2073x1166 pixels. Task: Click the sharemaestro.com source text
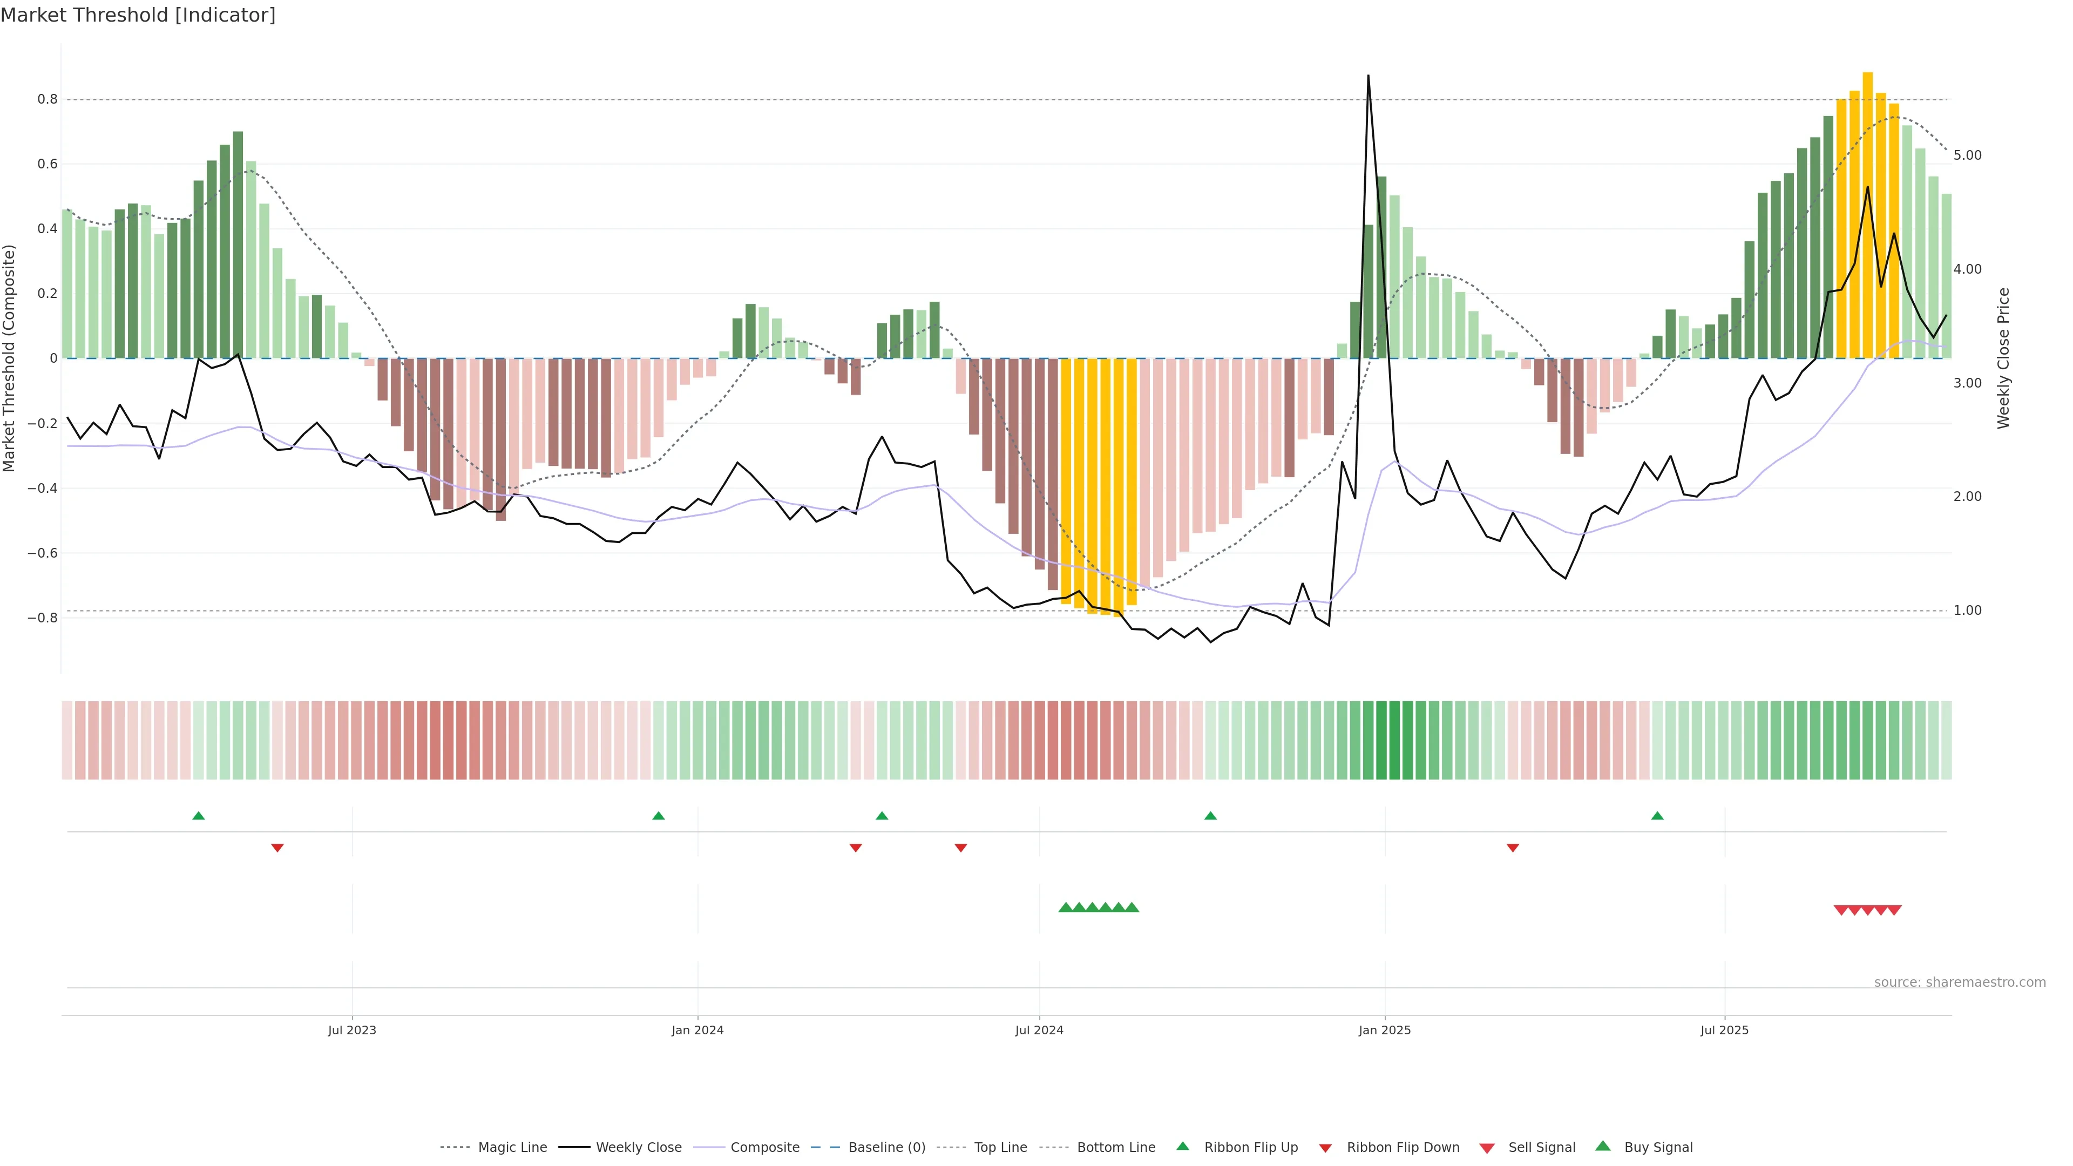tap(1960, 982)
